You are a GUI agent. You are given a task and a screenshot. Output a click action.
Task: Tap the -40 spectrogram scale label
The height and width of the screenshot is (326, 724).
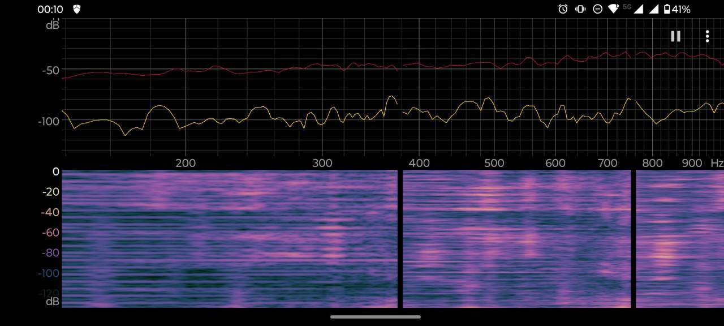point(51,212)
